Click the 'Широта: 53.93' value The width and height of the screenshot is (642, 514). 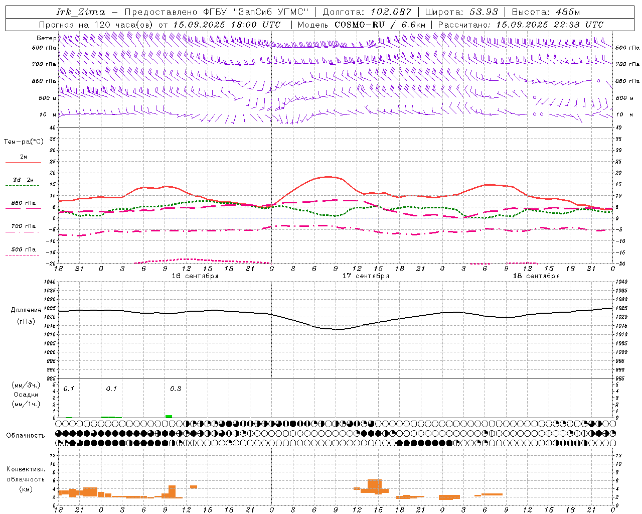(461, 12)
